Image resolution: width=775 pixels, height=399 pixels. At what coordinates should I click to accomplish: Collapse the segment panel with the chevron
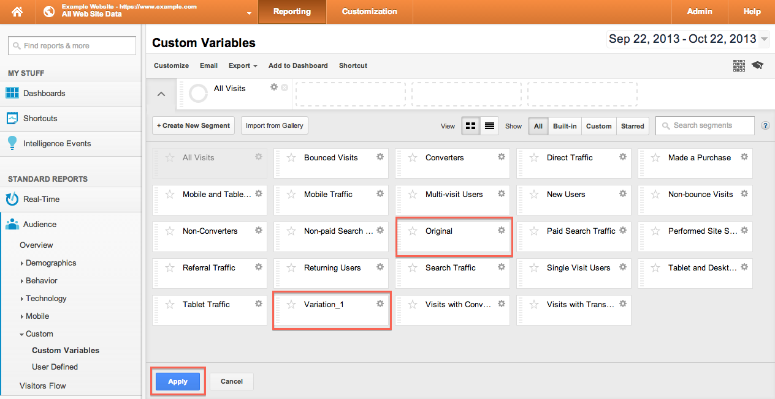tap(161, 94)
